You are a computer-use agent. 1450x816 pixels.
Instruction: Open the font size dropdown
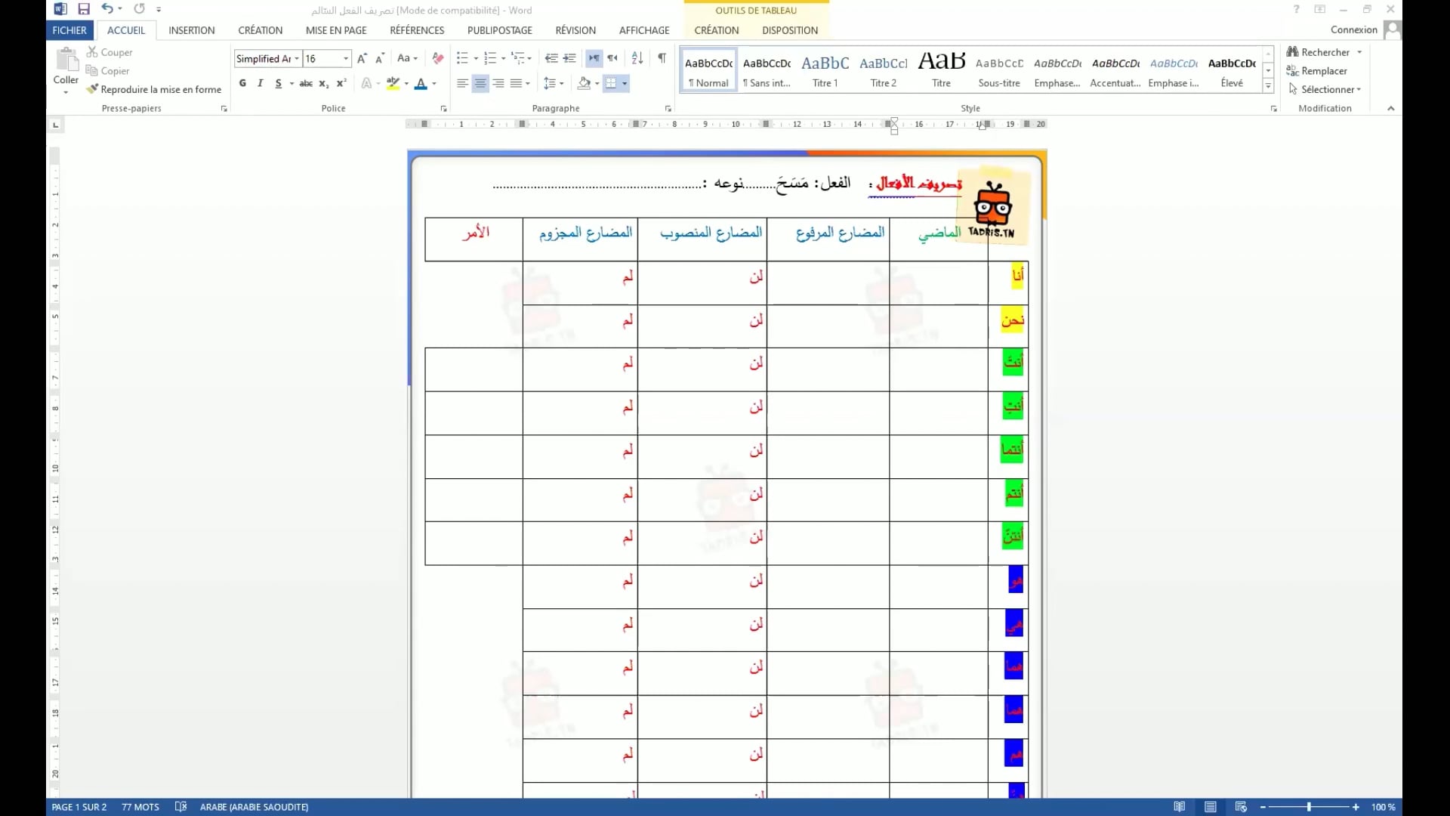[346, 59]
